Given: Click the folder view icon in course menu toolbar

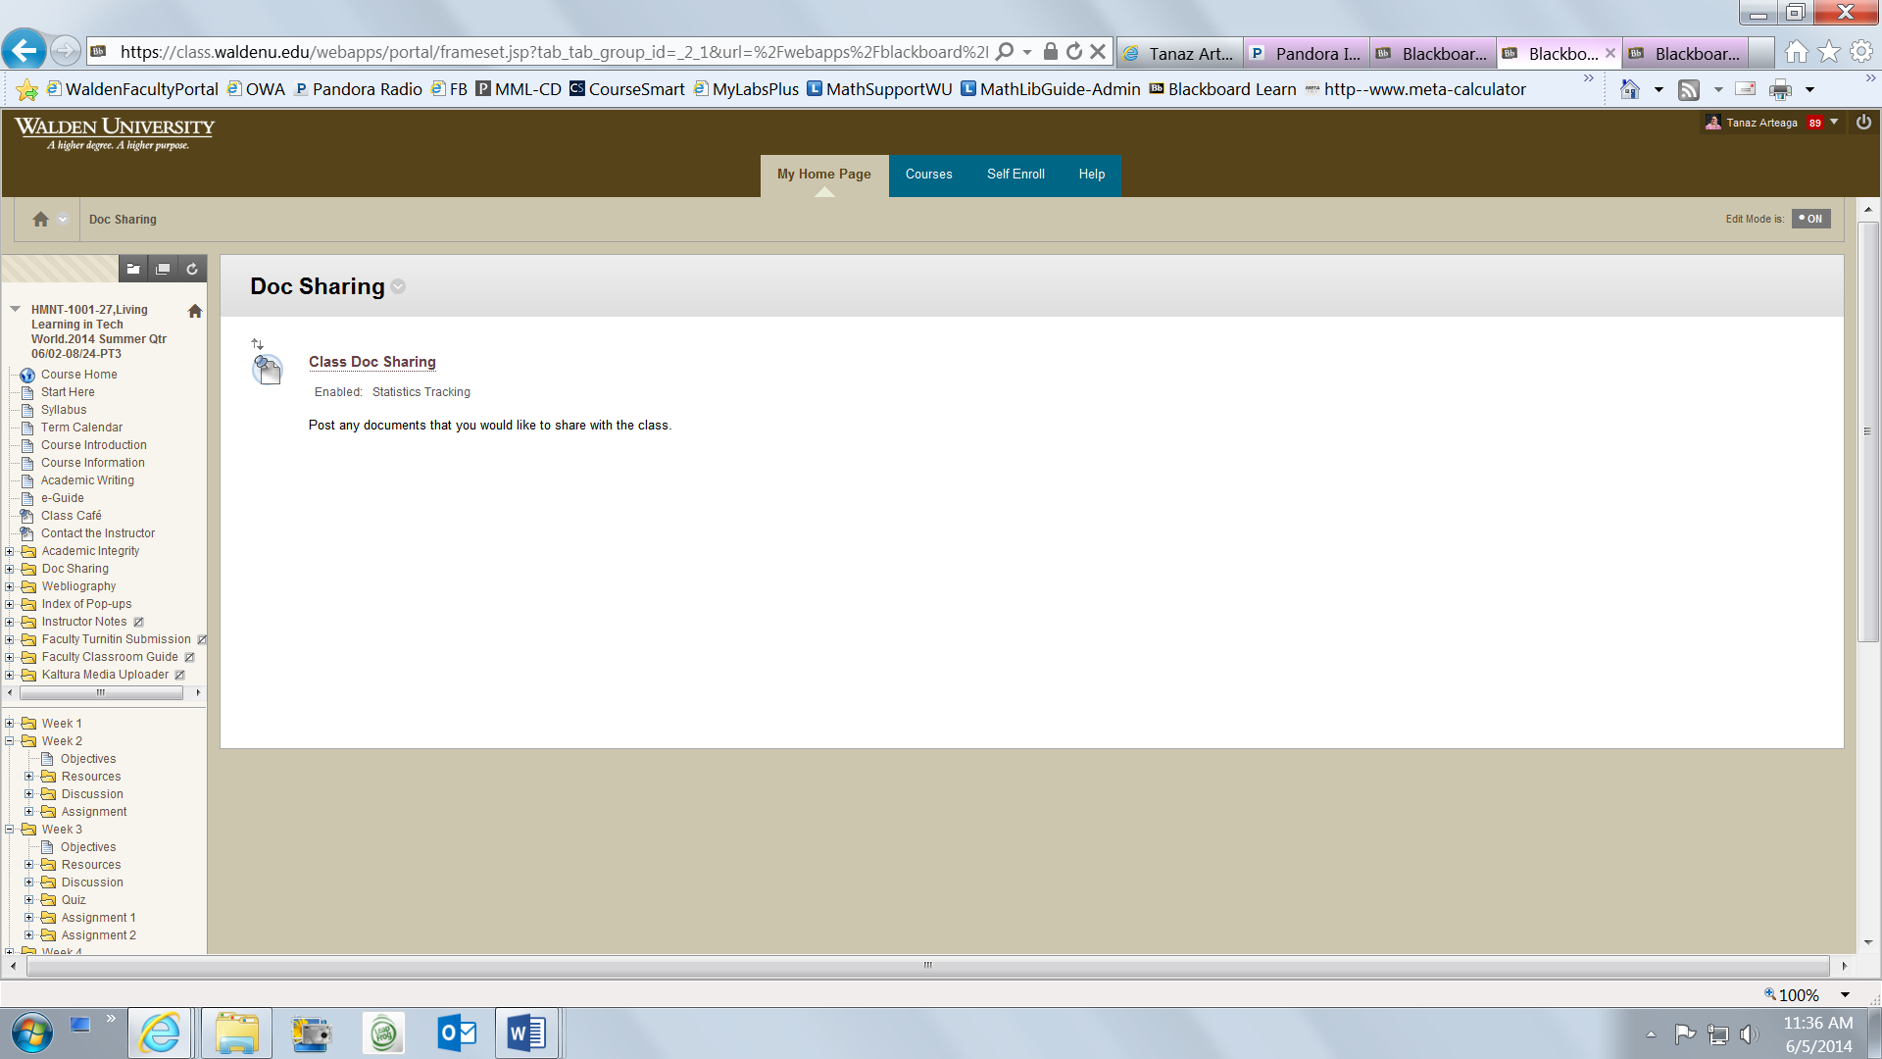Looking at the screenshot, I should tap(133, 269).
